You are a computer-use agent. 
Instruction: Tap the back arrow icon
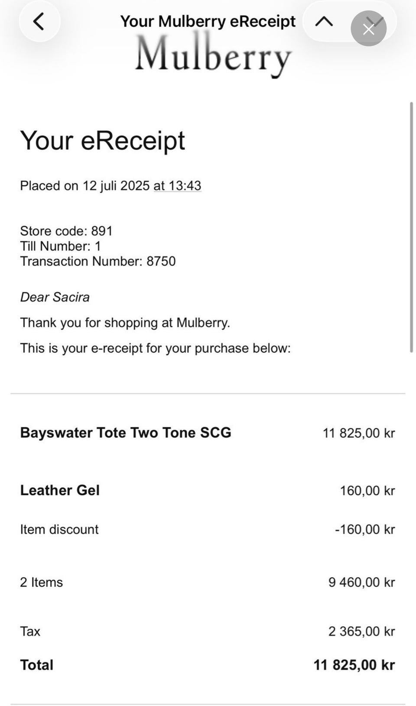[x=39, y=22]
